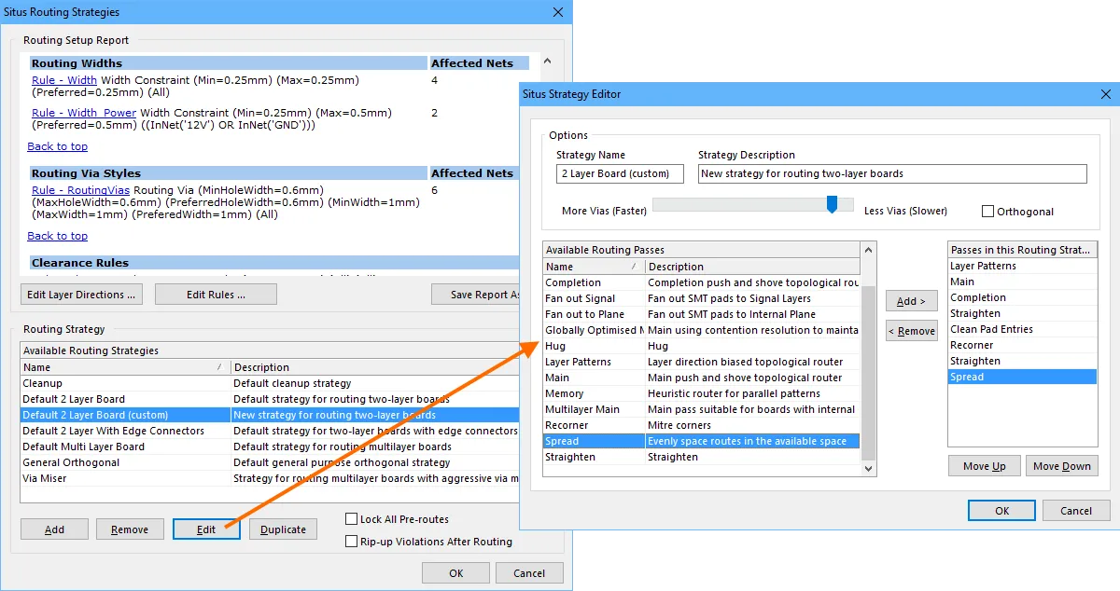This screenshot has height=591, width=1120.
Task: Confirm Strategy Editor with OK
Action: (1001, 511)
